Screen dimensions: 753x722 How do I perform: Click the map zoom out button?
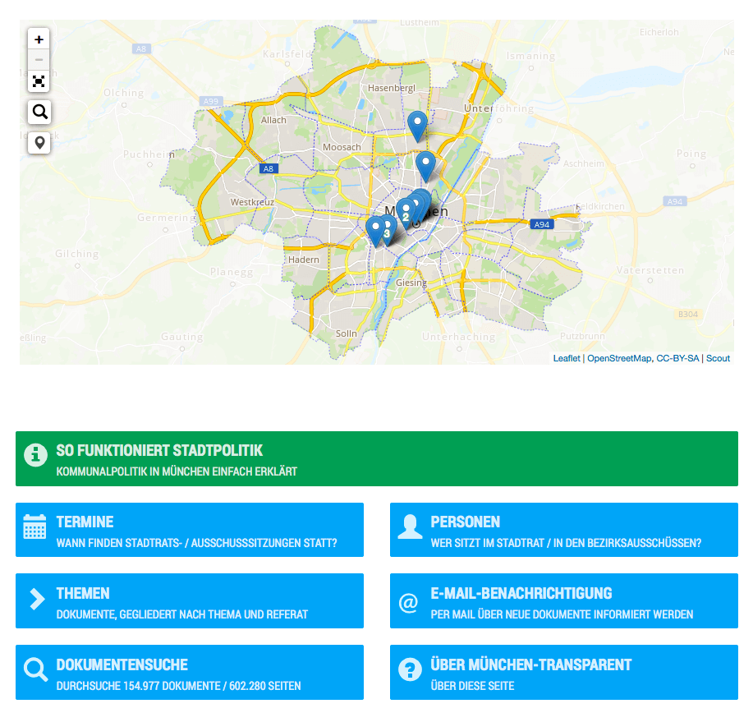[39, 60]
